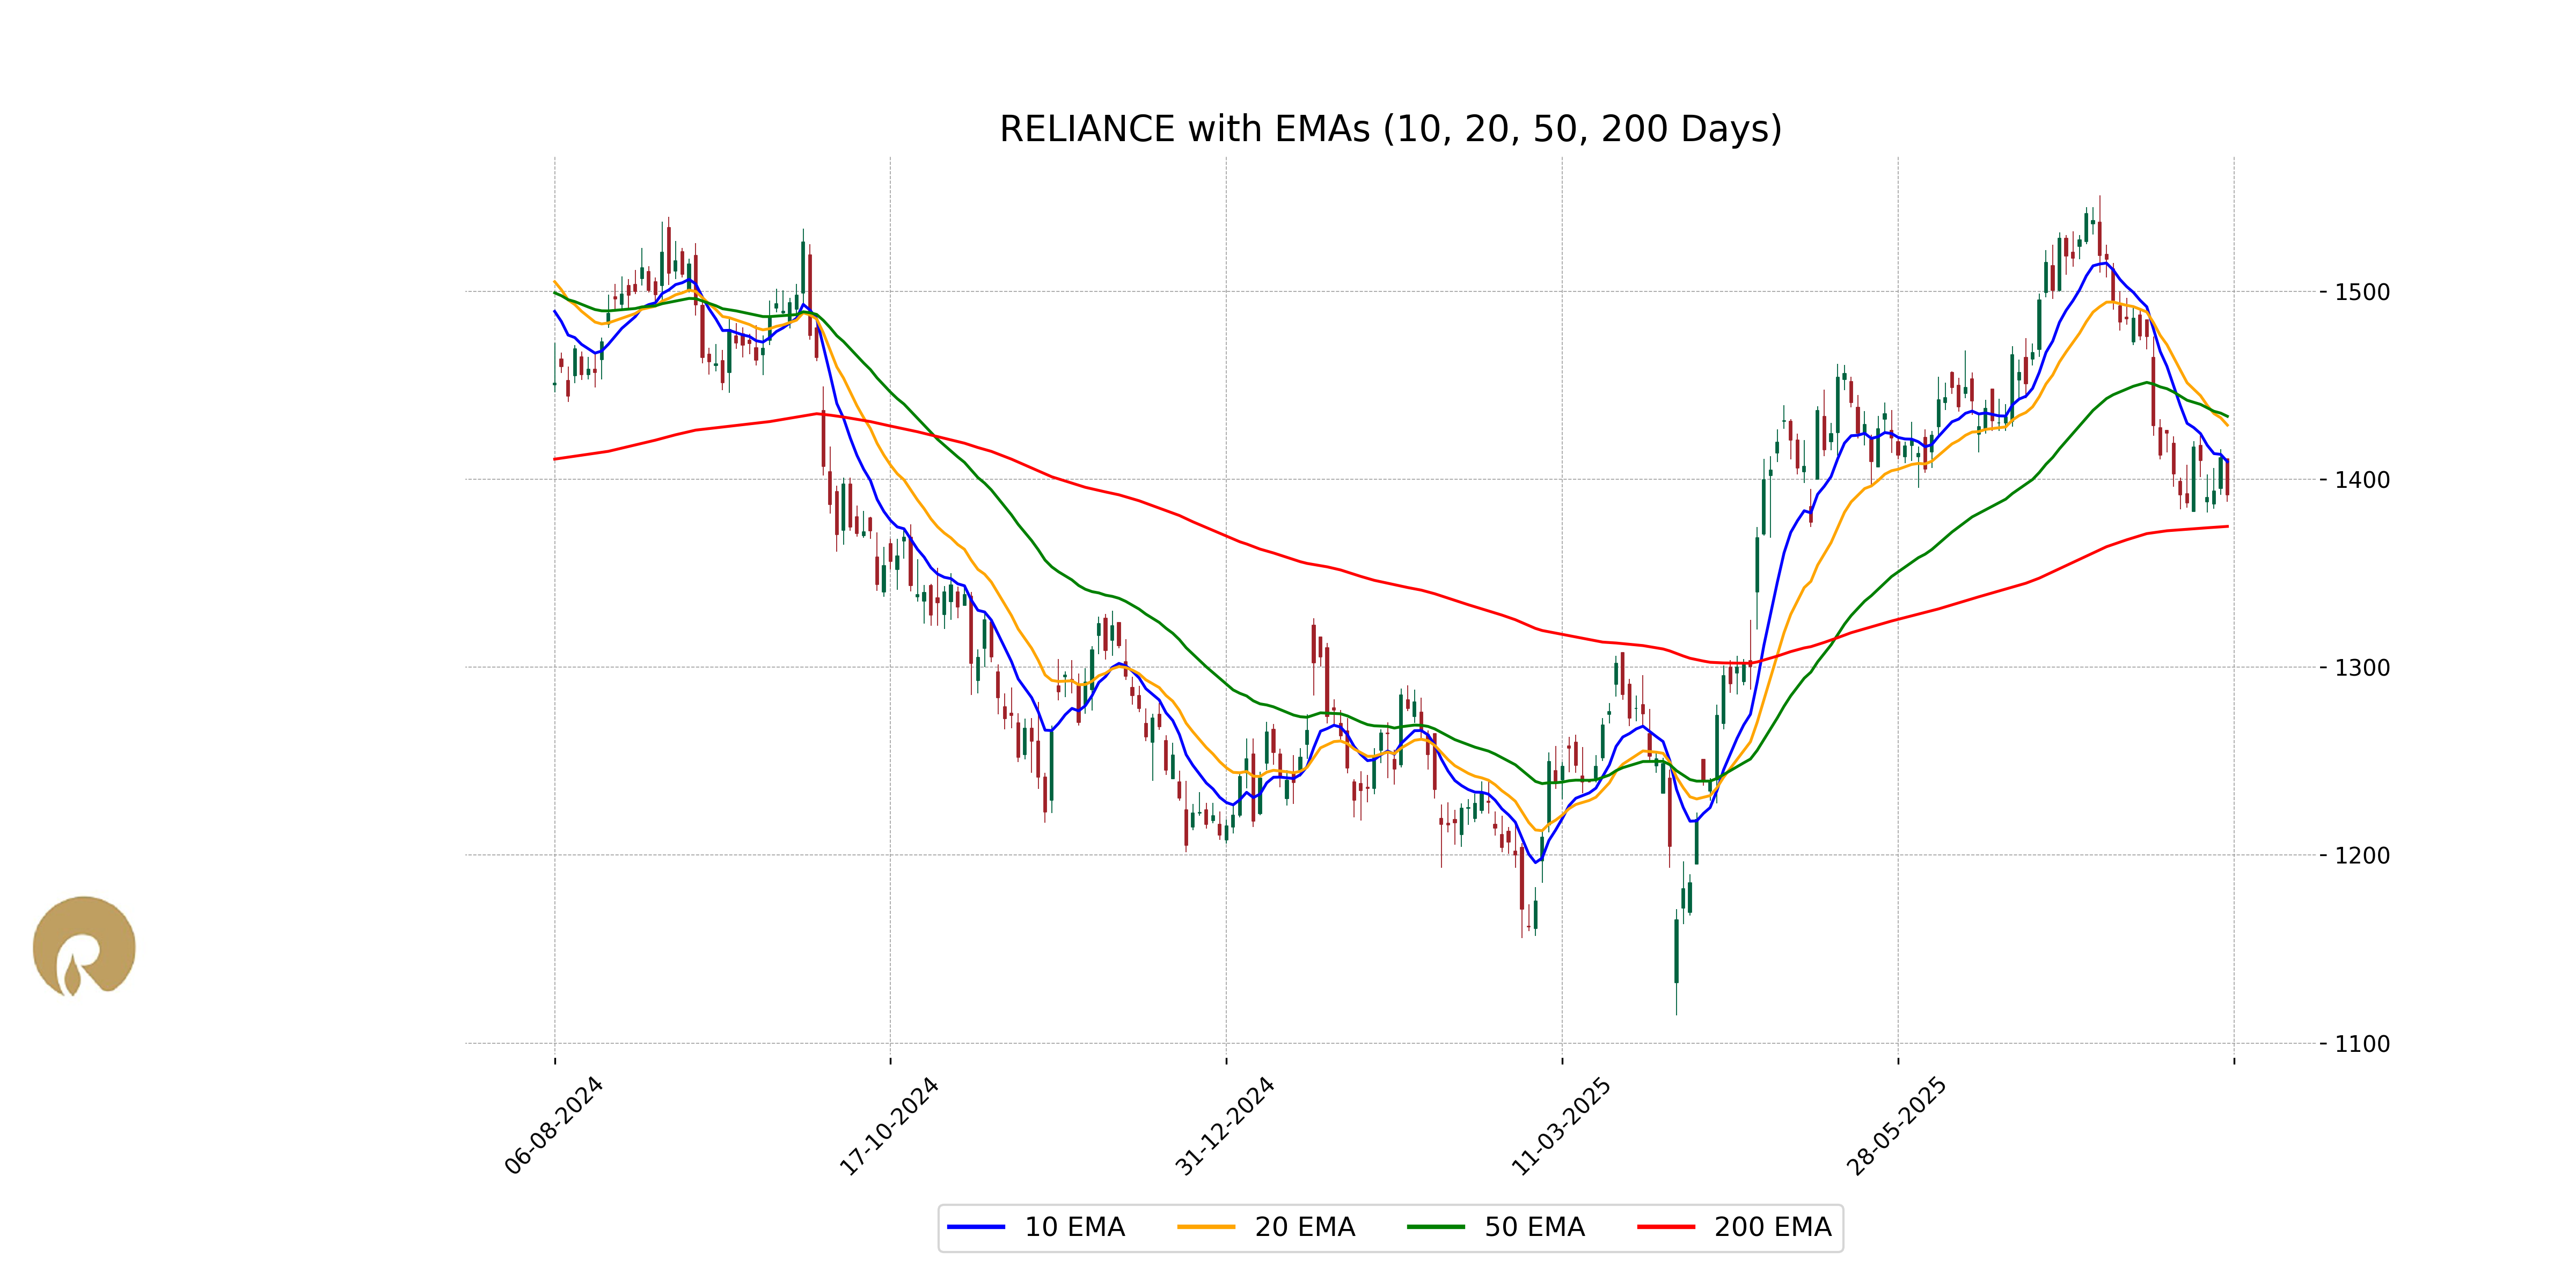Click the red 200 EMA legend line
This screenshot has width=2576, height=1288.
coord(1666,1227)
